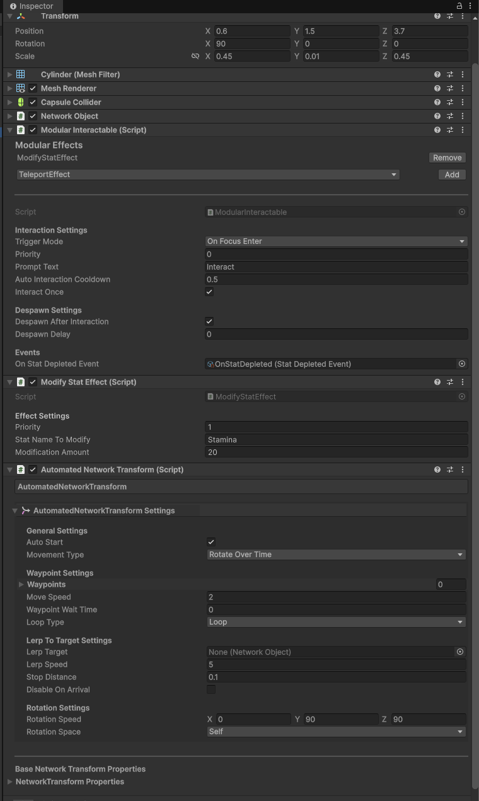Open object picker for On Stat Depleted Event
Image resolution: width=479 pixels, height=801 pixels.
click(x=462, y=364)
